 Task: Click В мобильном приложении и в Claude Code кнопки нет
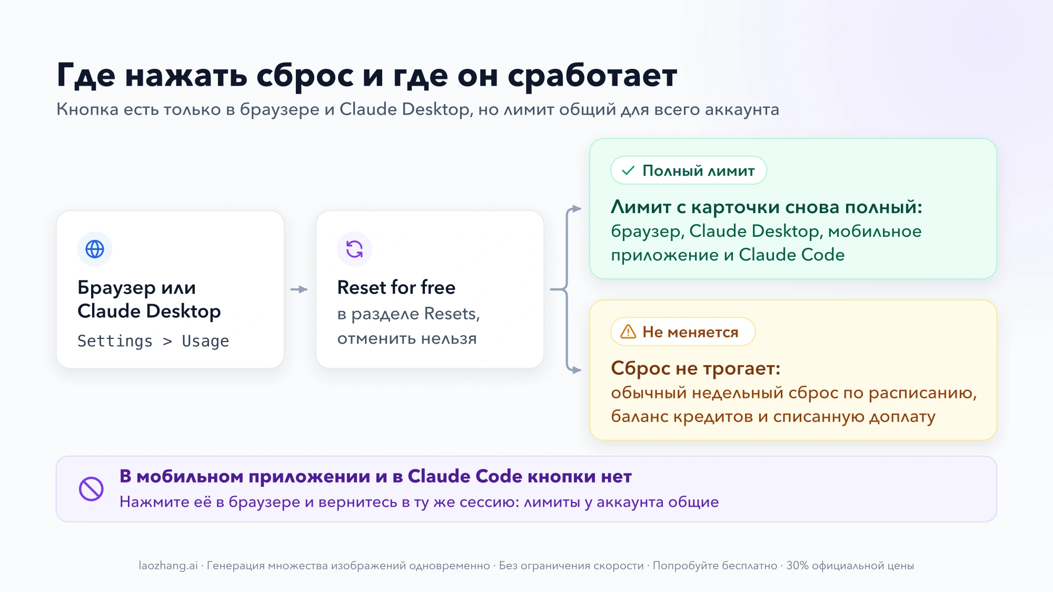375,476
